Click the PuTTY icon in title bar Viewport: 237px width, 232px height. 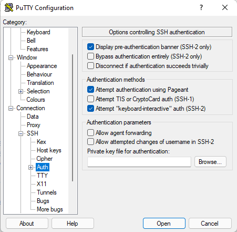click(x=9, y=7)
